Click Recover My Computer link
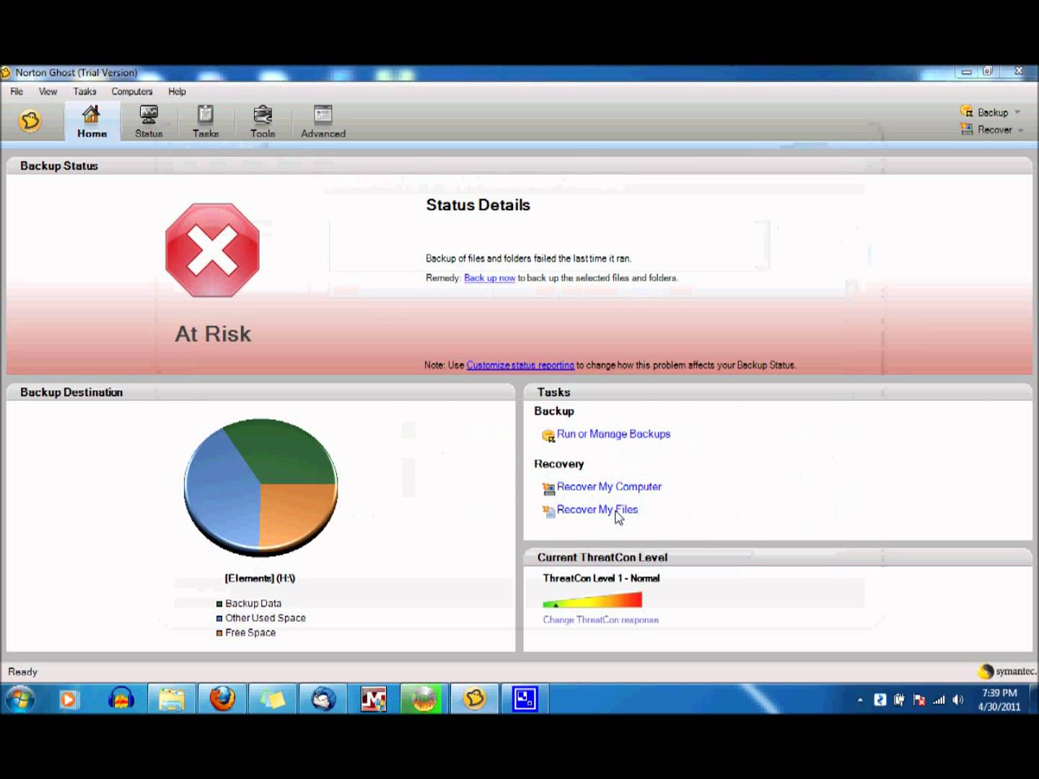 (609, 487)
